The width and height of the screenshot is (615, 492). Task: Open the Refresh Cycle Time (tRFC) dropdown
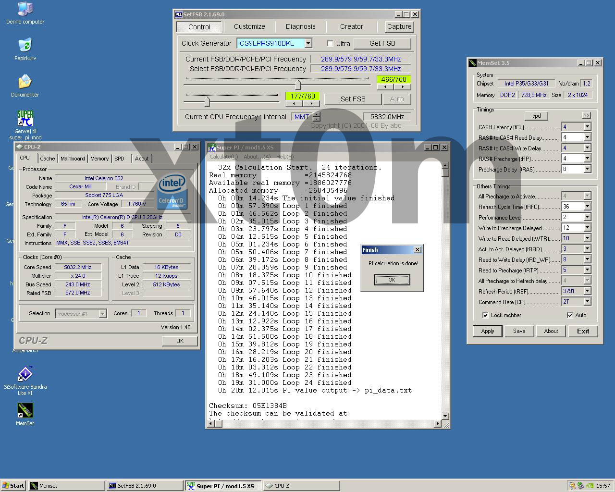(x=587, y=207)
